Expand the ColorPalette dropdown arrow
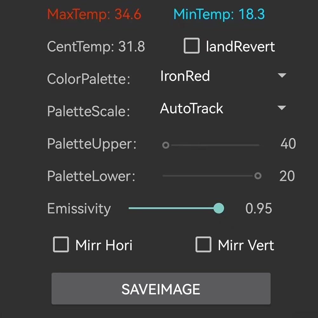This screenshot has height=318, width=318. pos(282,75)
